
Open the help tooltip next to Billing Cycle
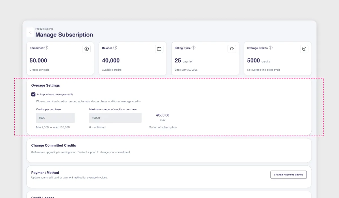tap(194, 48)
